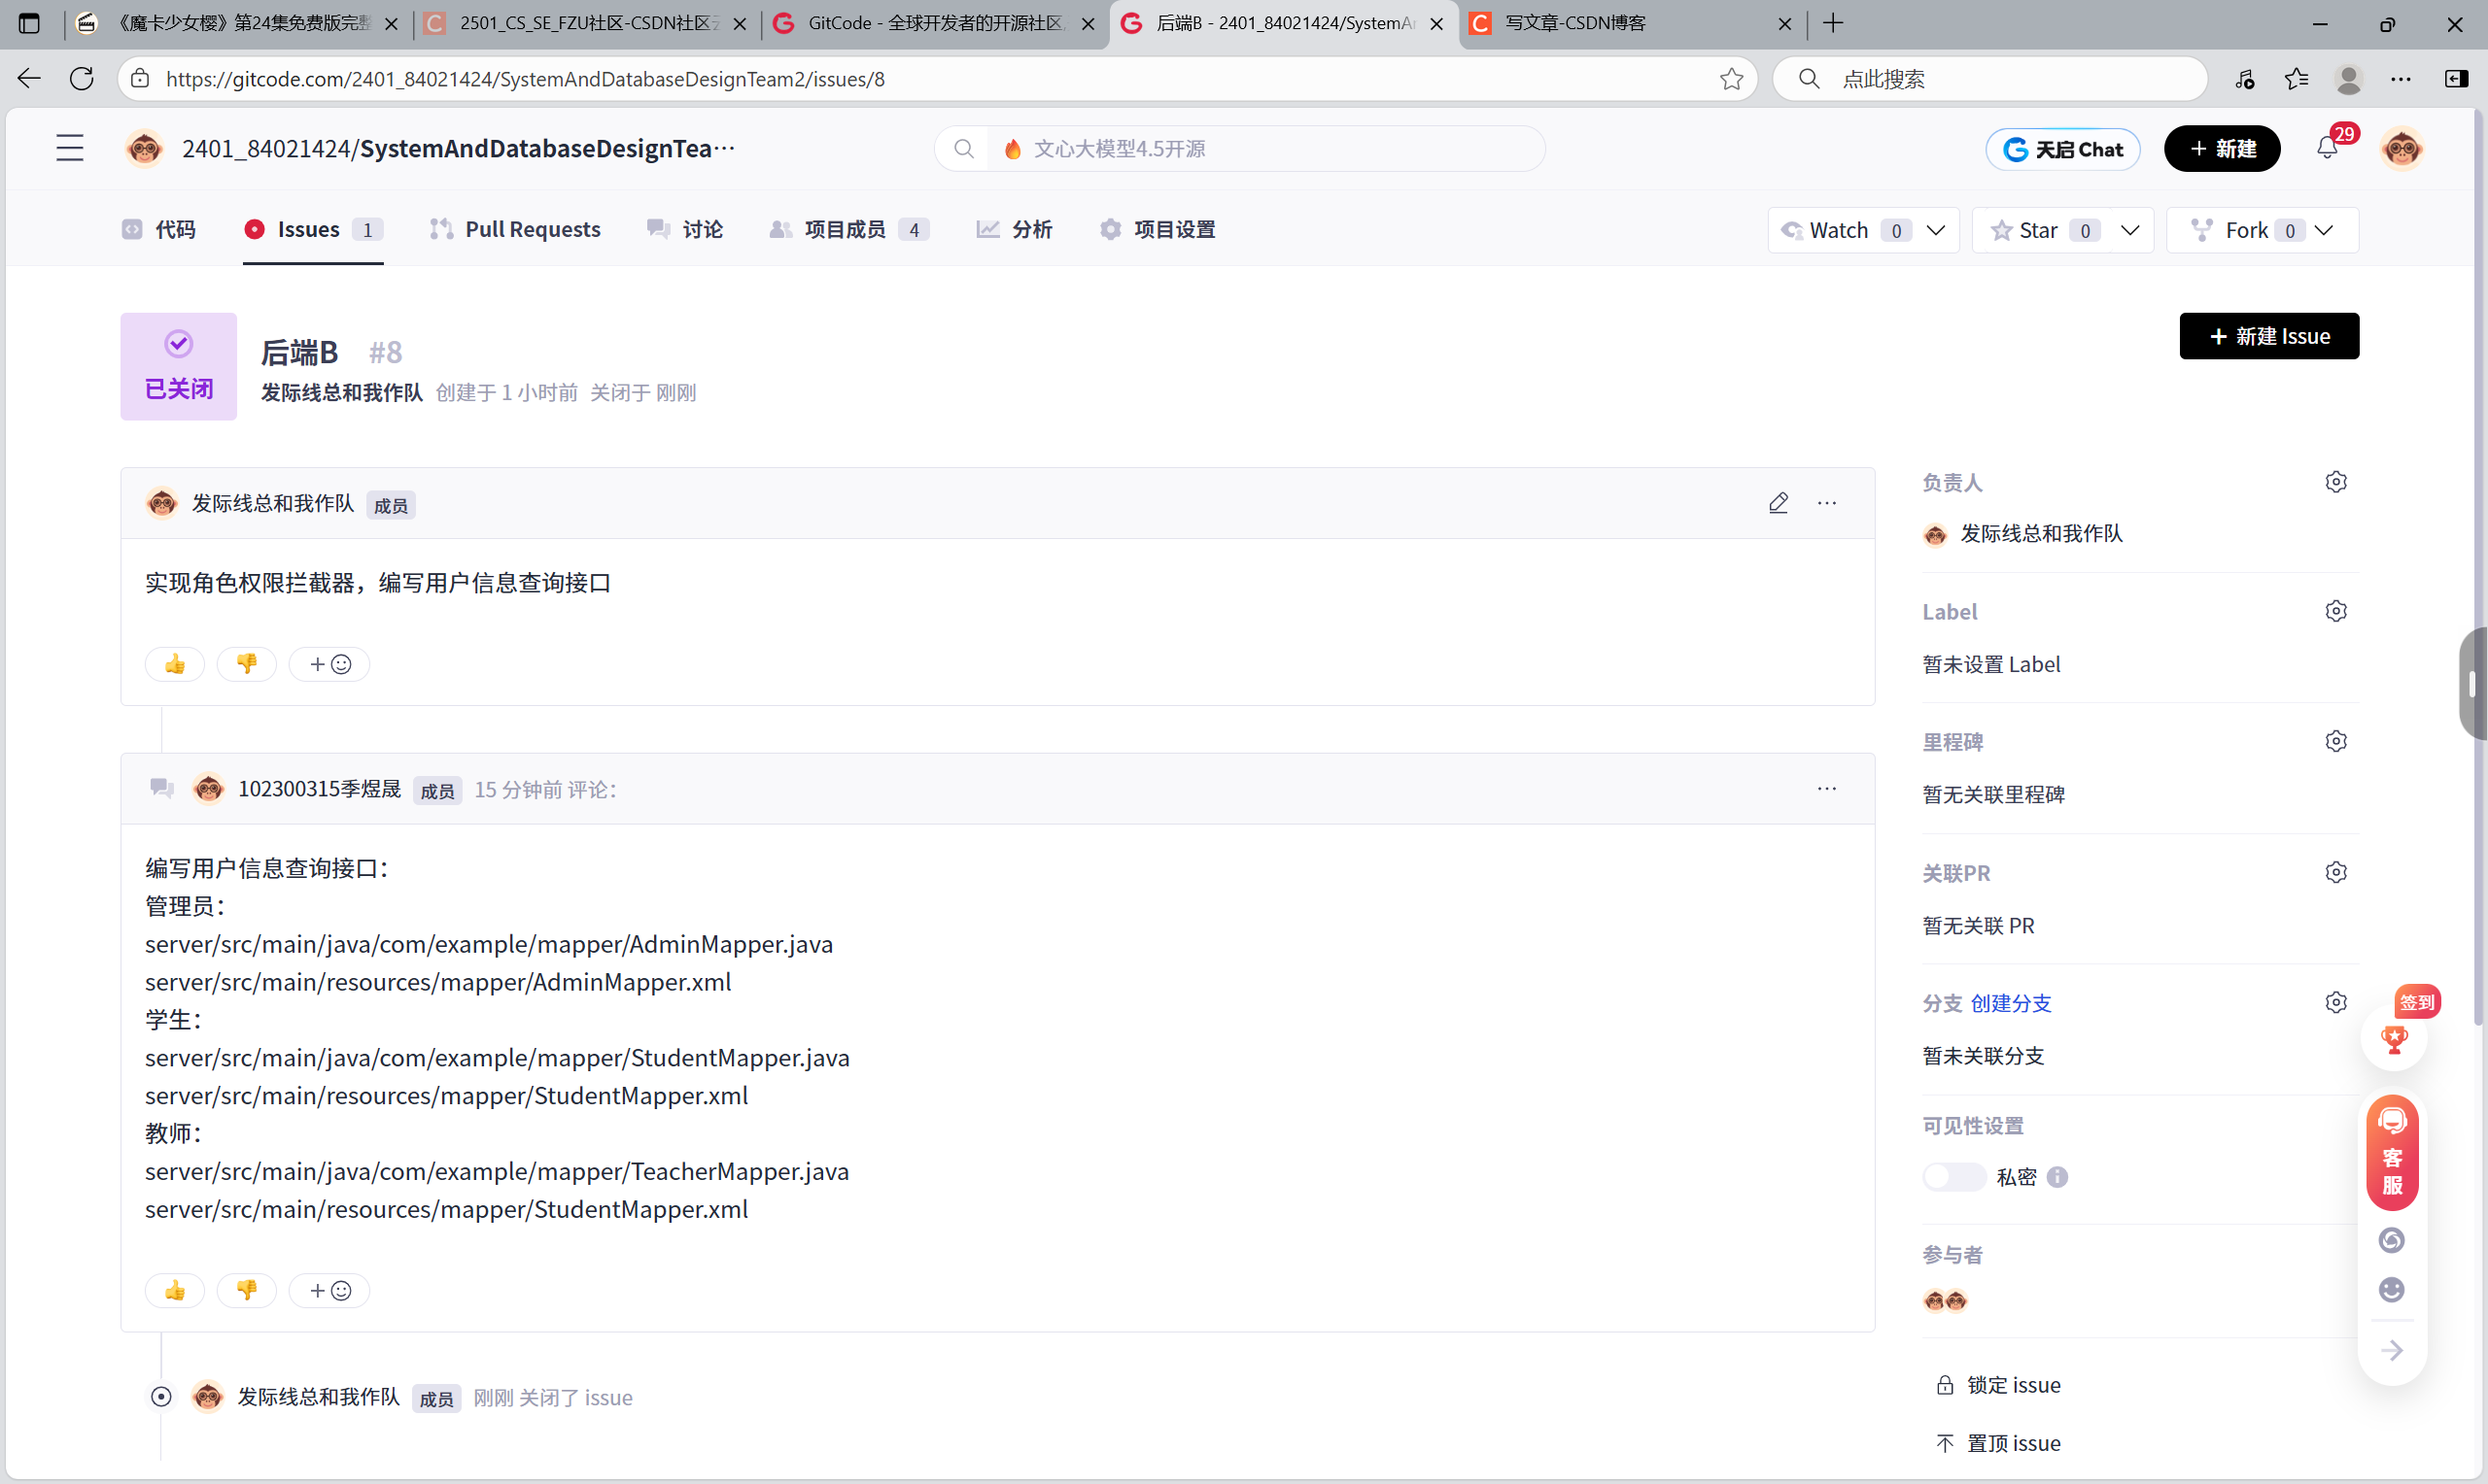Switch to the 代码 tab
The height and width of the screenshot is (1484, 2488).
[x=159, y=229]
